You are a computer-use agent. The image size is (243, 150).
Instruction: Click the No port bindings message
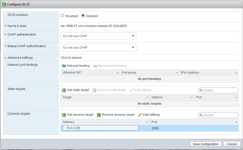click(x=150, y=79)
